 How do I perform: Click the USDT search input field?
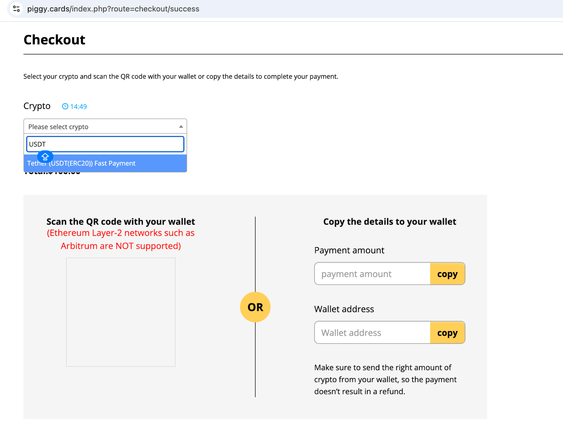coord(105,144)
